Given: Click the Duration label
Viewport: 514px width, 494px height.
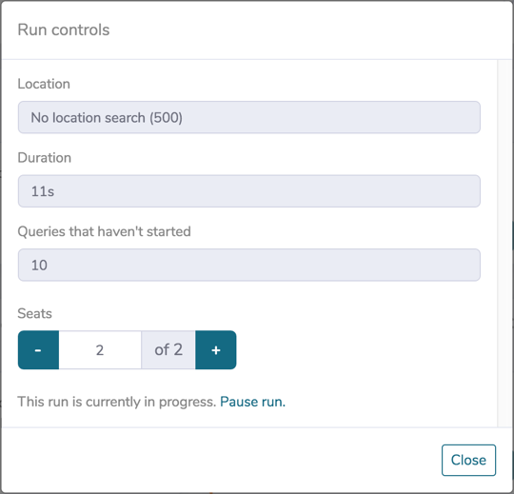Looking at the screenshot, I should click(x=44, y=158).
